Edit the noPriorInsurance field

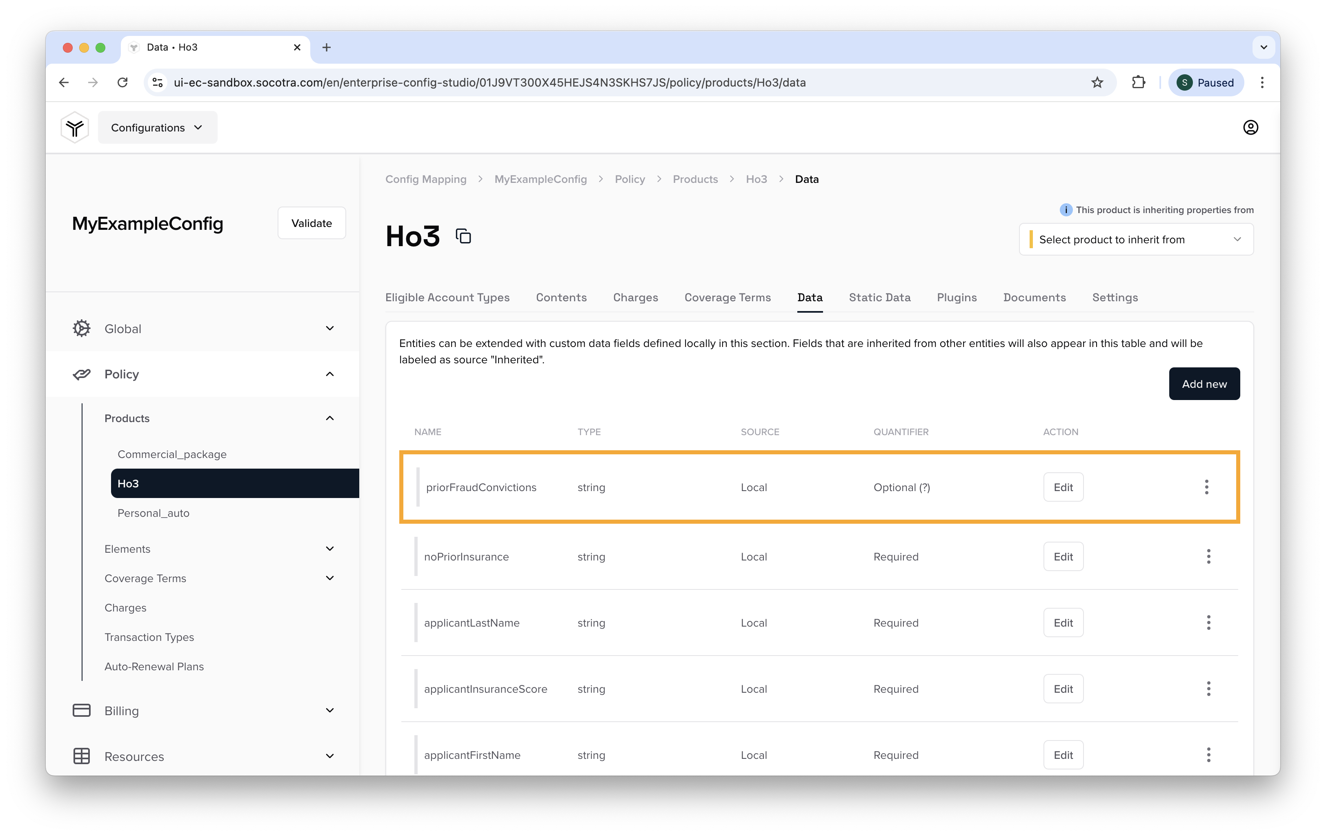point(1063,556)
